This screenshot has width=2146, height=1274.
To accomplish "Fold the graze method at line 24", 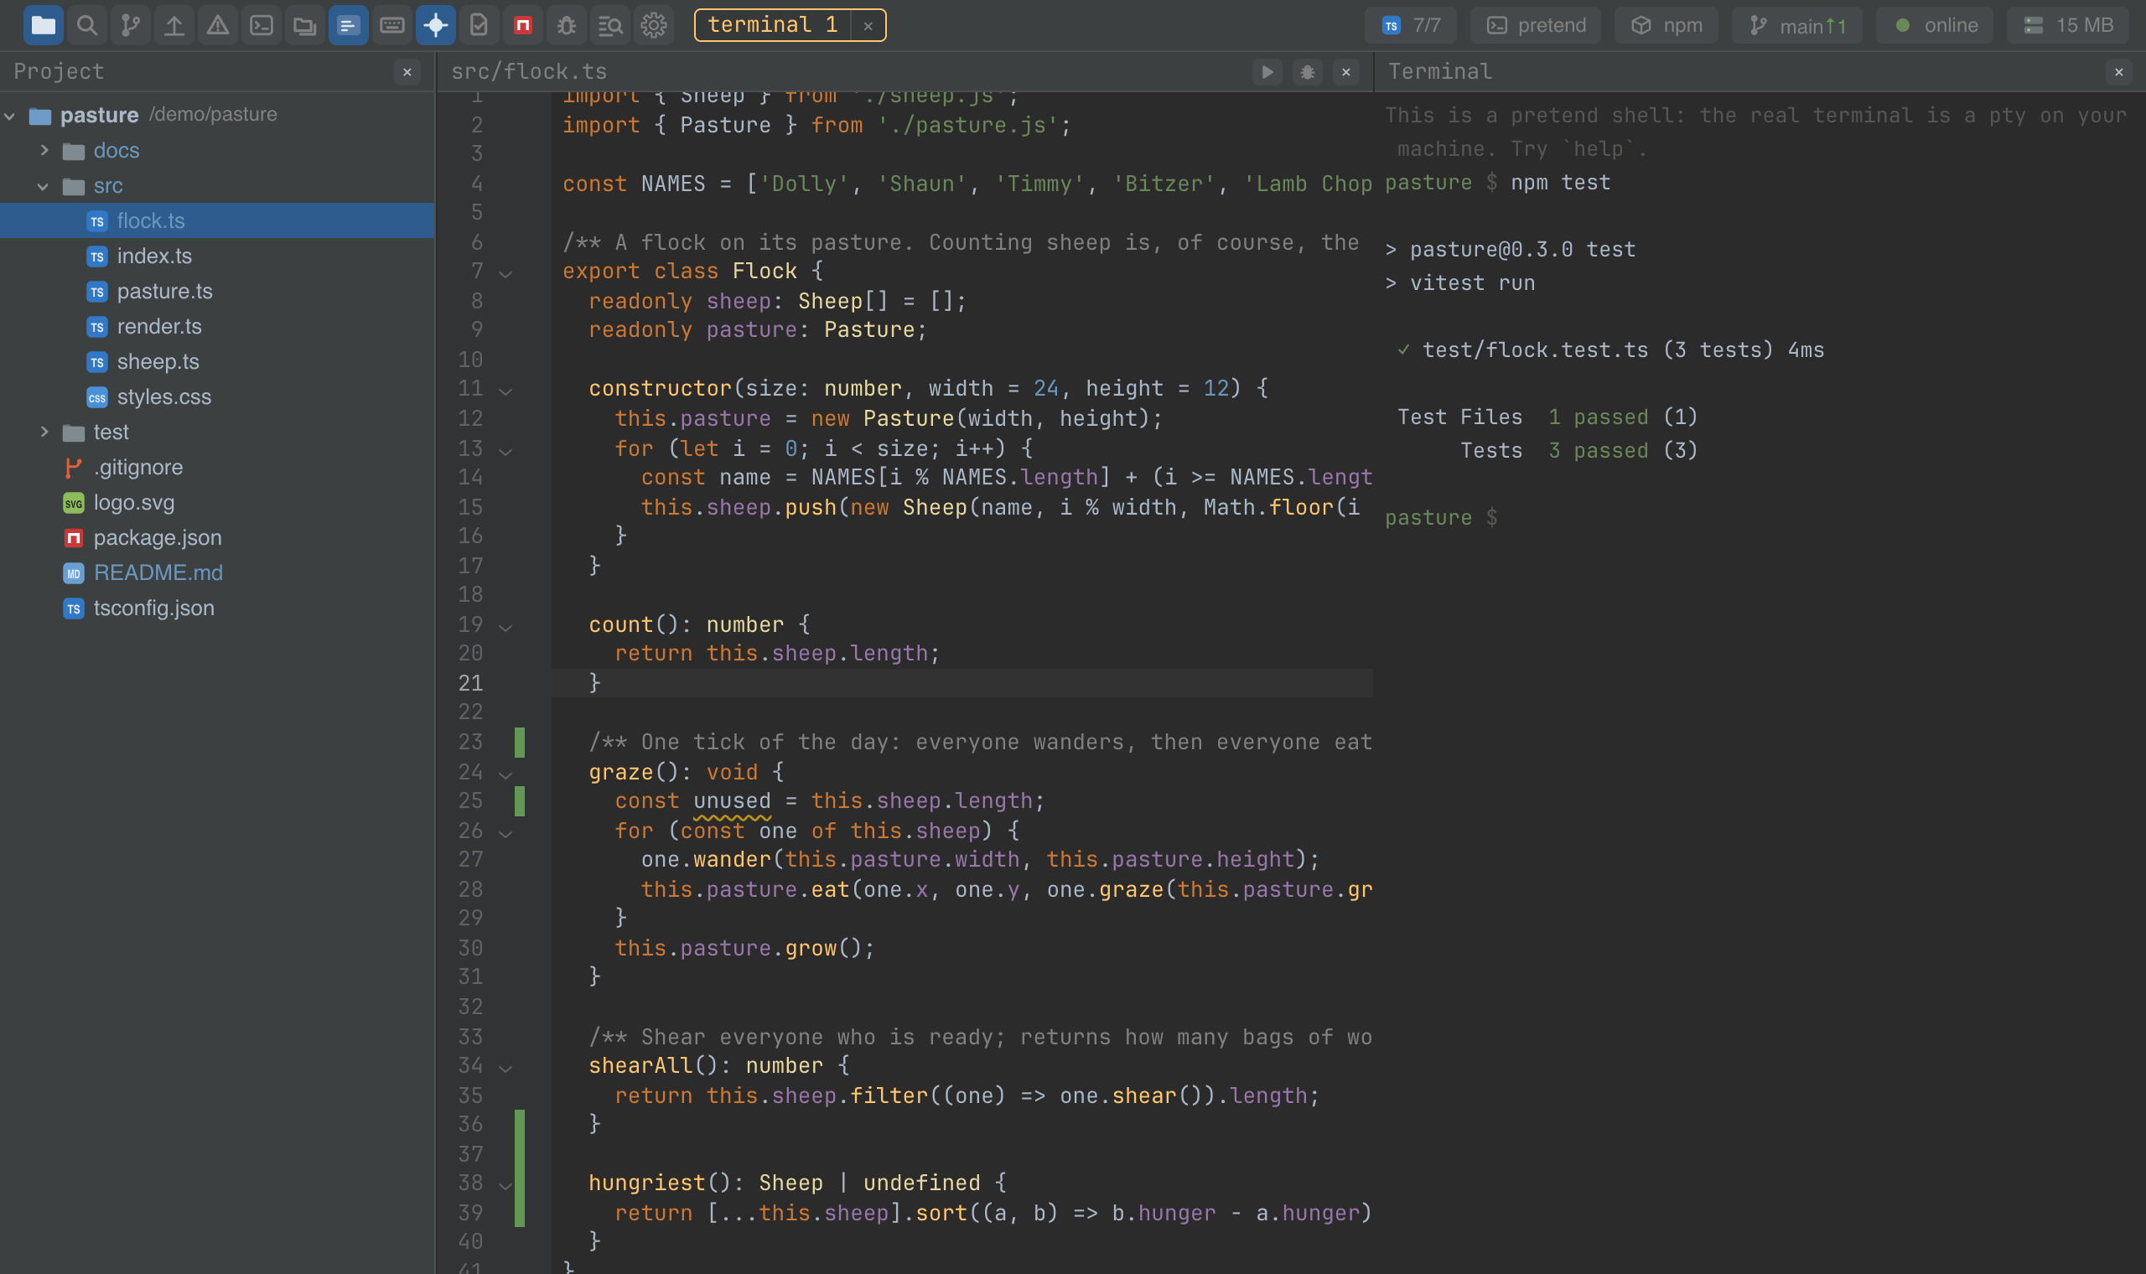I will pos(505,774).
